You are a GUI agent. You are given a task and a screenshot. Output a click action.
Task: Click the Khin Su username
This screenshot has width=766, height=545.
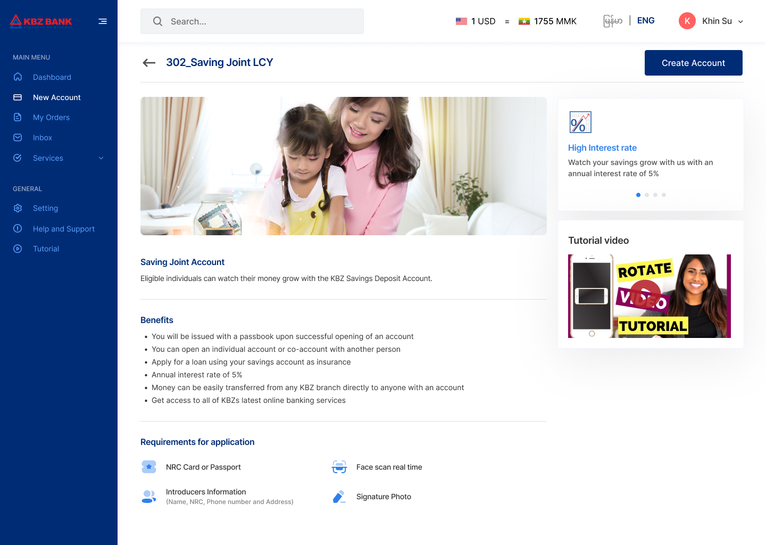(x=717, y=21)
